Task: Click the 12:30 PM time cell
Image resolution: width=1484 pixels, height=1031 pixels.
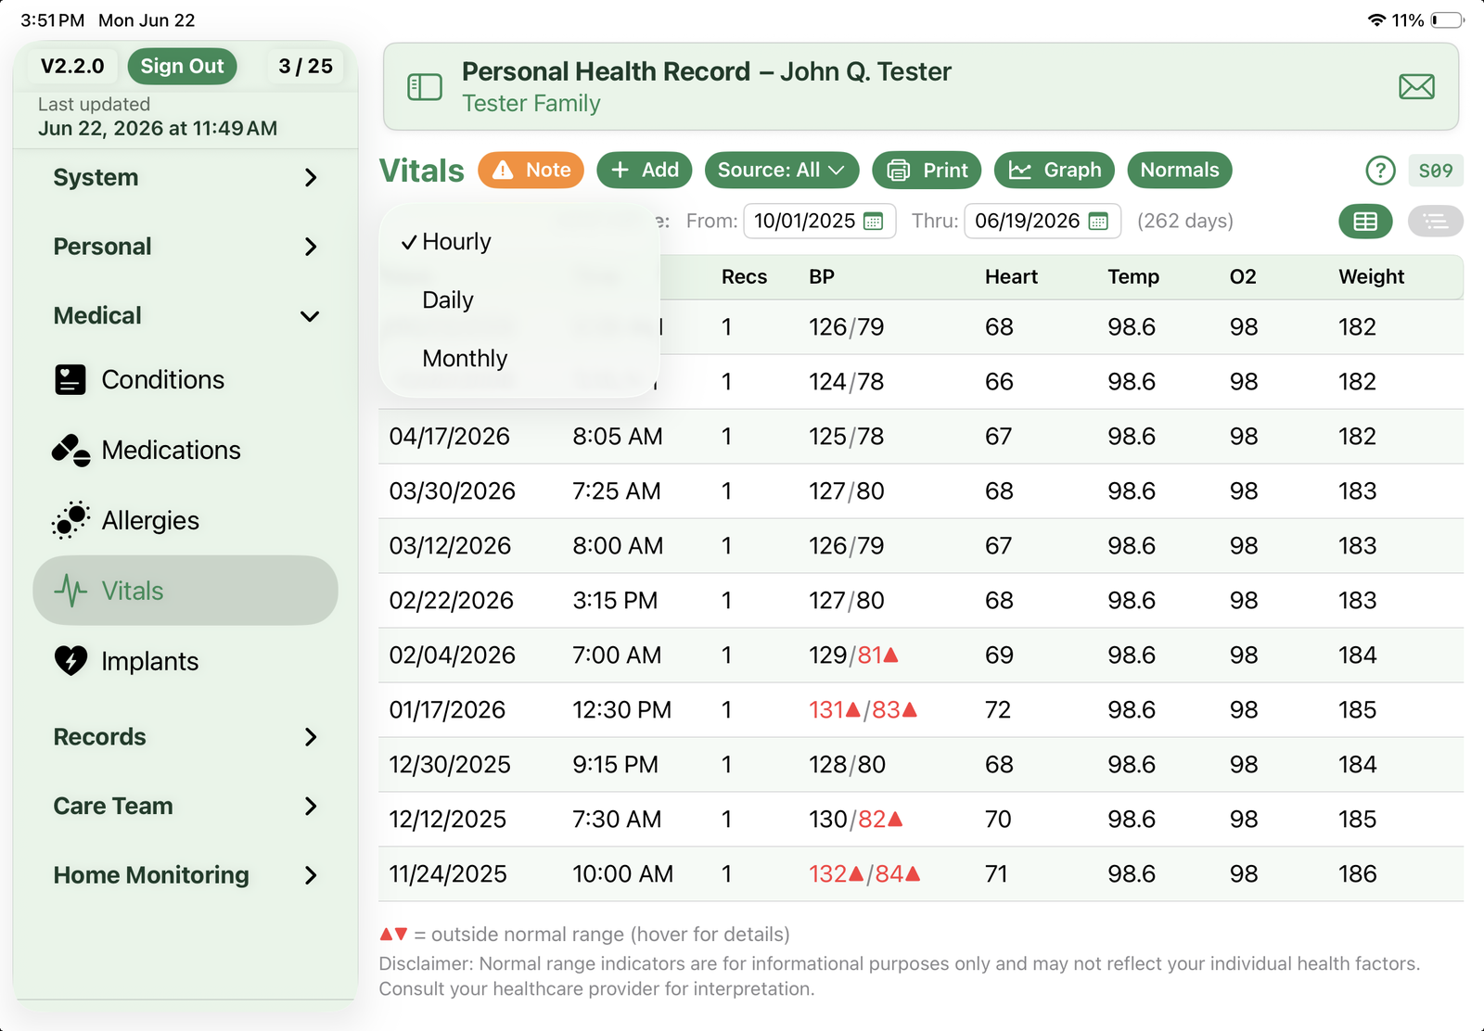Action: point(621,710)
